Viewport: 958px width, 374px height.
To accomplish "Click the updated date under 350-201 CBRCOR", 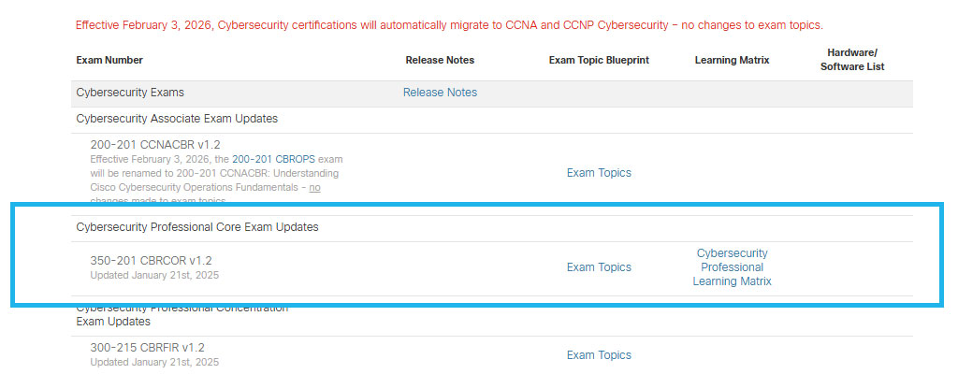I will pos(154,275).
